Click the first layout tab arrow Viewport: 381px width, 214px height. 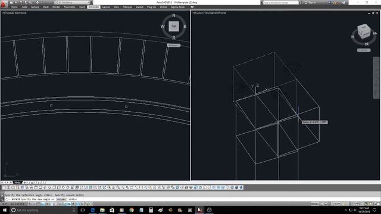click(2, 182)
